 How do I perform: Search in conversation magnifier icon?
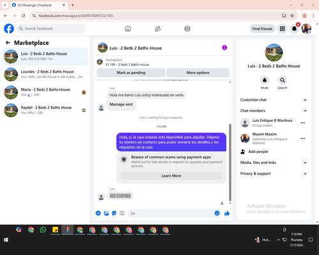(283, 80)
